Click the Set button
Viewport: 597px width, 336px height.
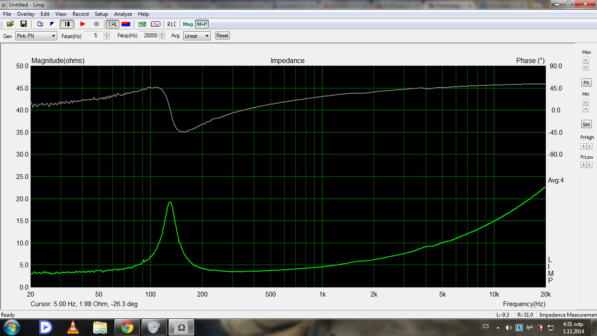coord(586,124)
